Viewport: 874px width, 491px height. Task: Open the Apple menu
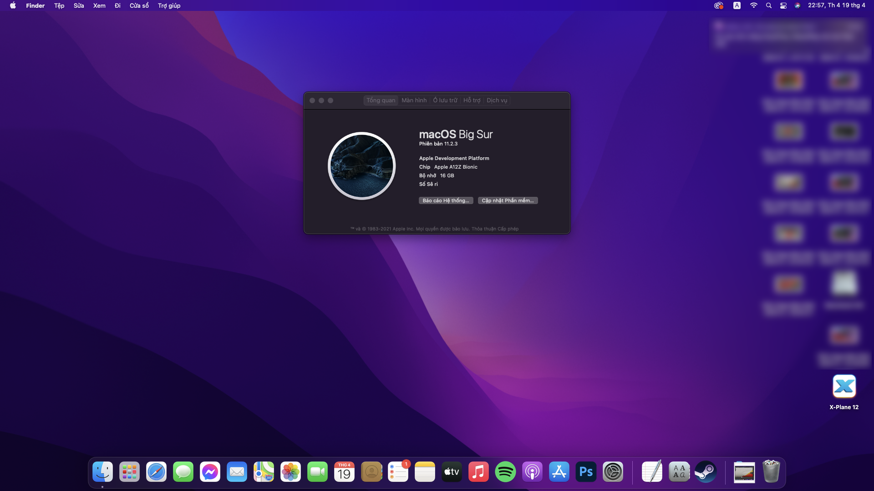tap(13, 5)
